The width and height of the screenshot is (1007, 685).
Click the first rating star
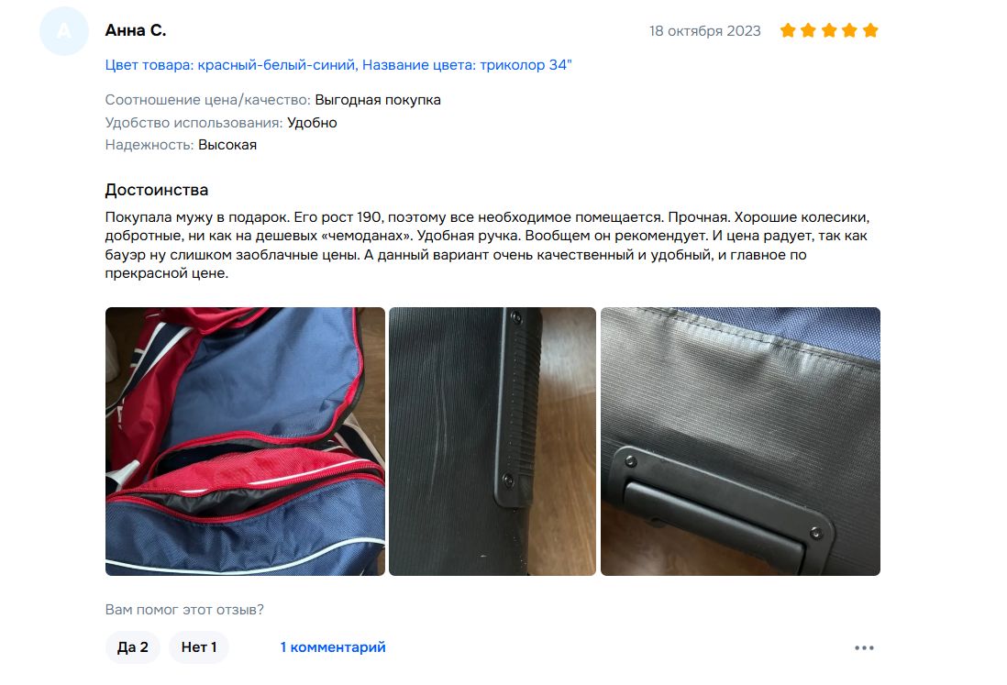pyautogui.click(x=788, y=30)
